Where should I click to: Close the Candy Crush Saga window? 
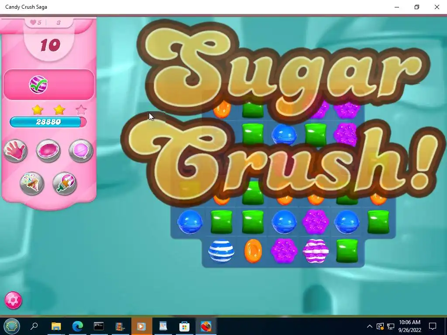pyautogui.click(x=437, y=7)
